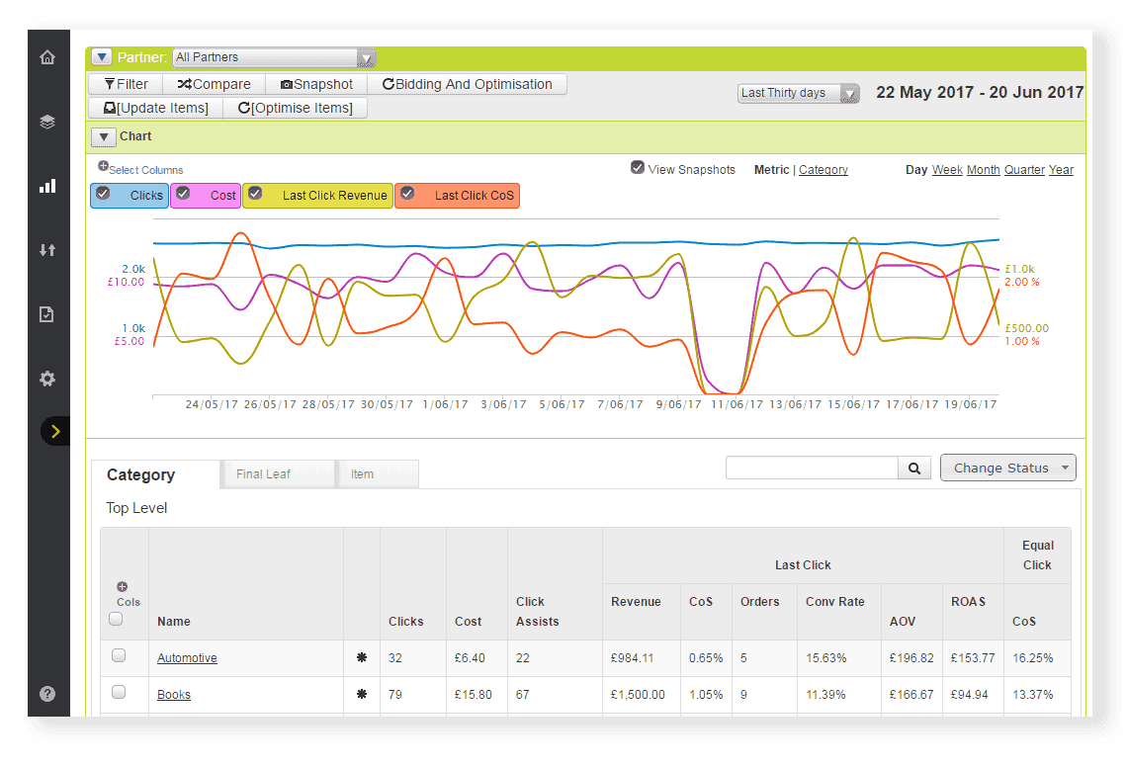Open the Compare toolbar button
Screen dimensions: 1127x768
(215, 84)
